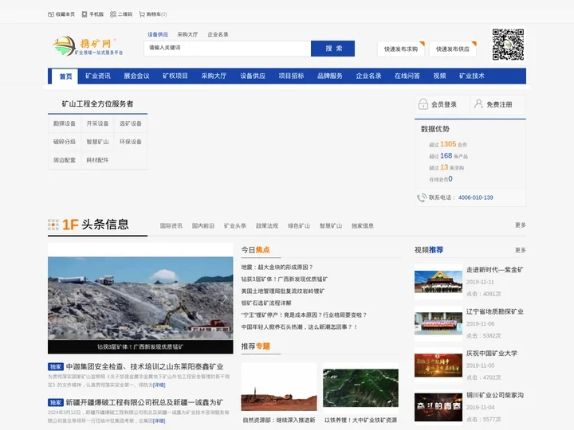This screenshot has width=574, height=430.
Task: Open 首页 in navigation bar
Action: tap(65, 76)
